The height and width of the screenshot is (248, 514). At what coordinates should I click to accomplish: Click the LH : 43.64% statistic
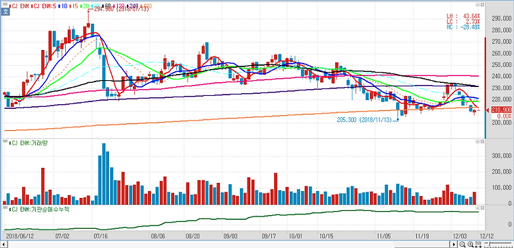[463, 16]
